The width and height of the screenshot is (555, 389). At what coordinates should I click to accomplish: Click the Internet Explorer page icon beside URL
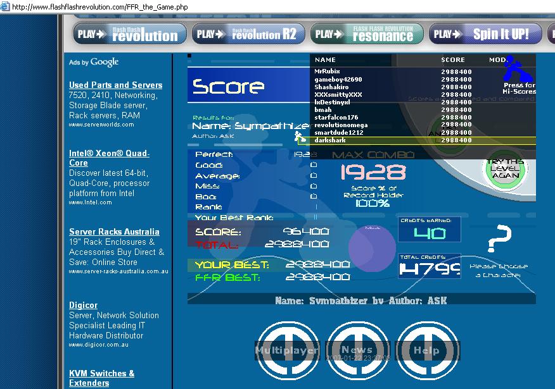4,7
